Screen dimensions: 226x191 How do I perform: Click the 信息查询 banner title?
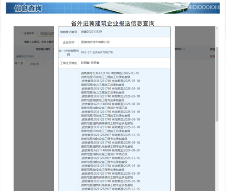pos(28,8)
